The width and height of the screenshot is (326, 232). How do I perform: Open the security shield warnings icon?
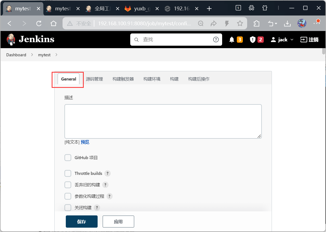click(252, 39)
